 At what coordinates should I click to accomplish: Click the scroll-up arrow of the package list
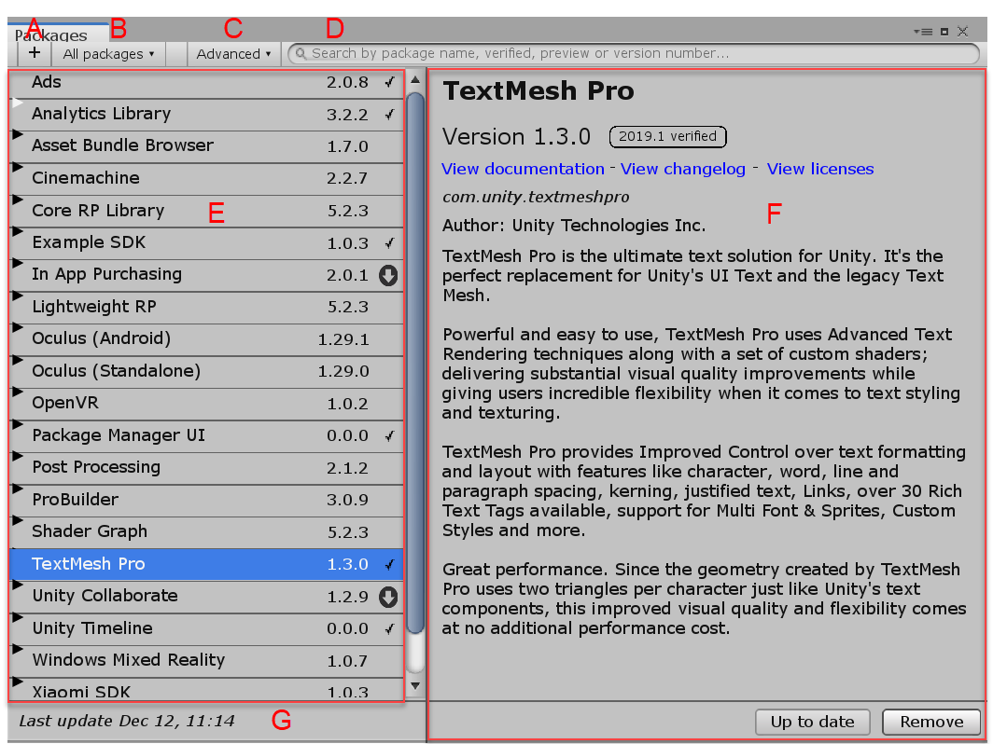tap(415, 81)
